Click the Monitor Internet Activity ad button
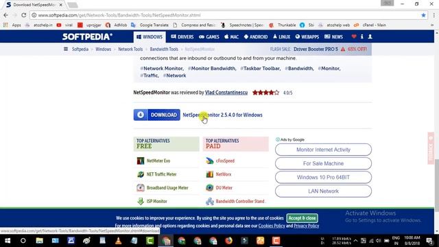439x247 pixels. tap(323, 150)
